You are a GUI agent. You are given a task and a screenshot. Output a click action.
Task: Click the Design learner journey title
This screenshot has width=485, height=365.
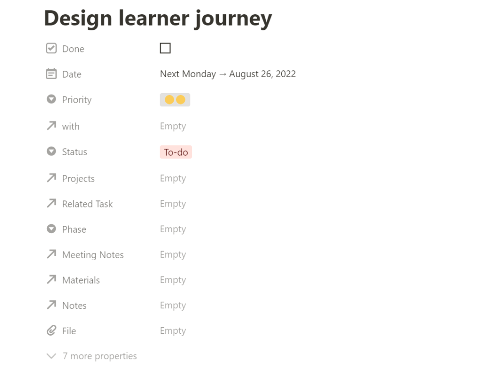(158, 18)
